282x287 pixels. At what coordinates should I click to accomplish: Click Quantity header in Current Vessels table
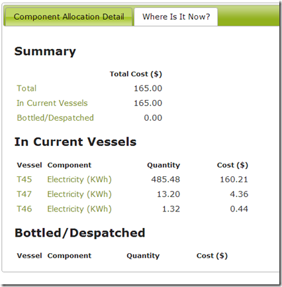[x=164, y=165]
